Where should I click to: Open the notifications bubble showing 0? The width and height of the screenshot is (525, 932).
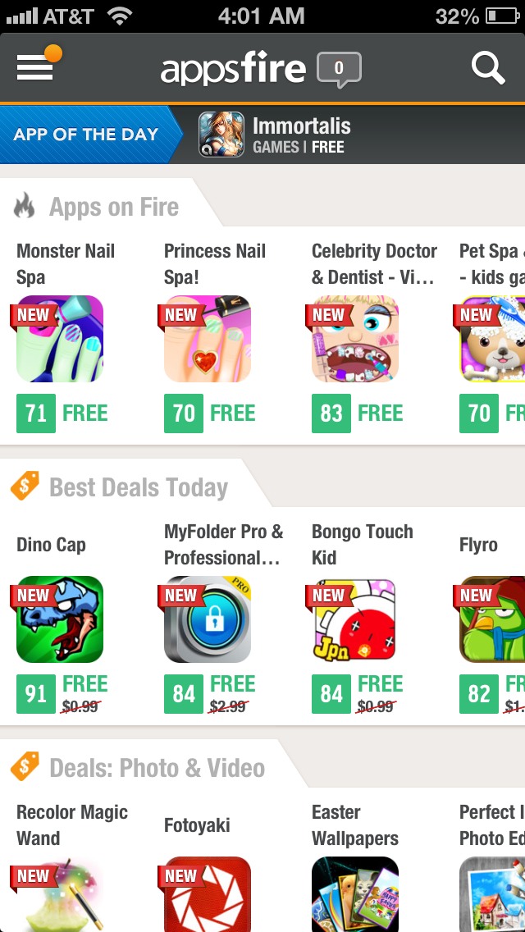pyautogui.click(x=339, y=70)
